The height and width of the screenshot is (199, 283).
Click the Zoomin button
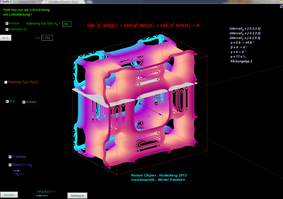coord(9,195)
